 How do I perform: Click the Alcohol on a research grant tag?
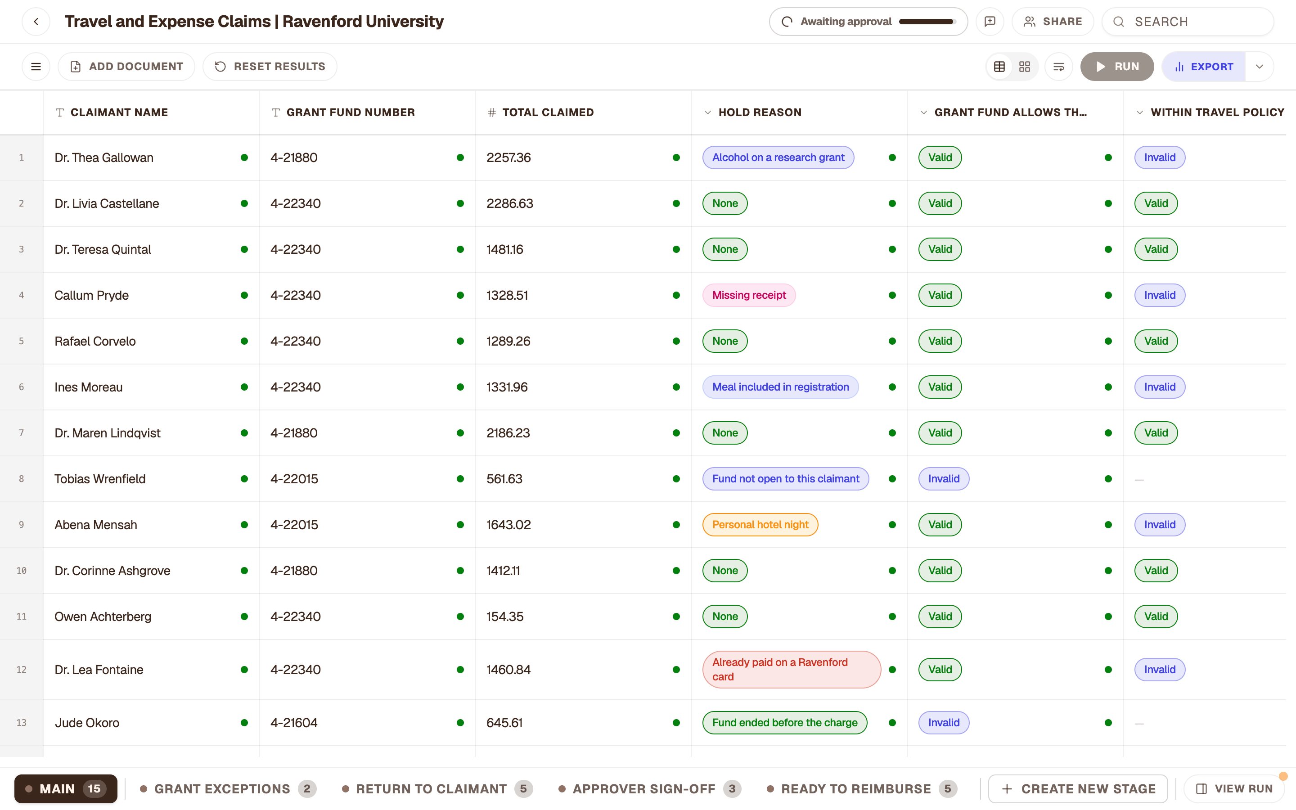(x=778, y=157)
